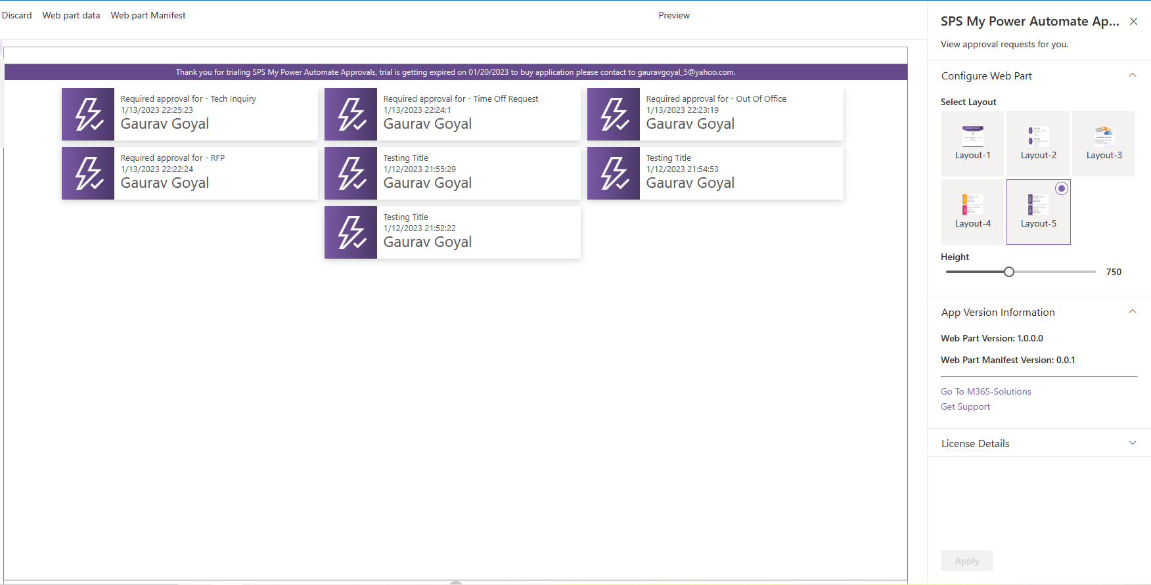Click approval icon on RFP card
This screenshot has width=1151, height=585.
[88, 173]
